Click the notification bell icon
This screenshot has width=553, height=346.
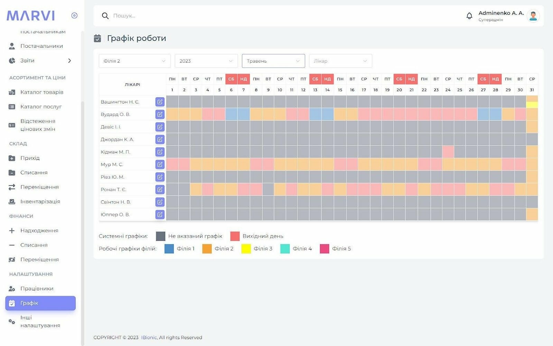click(x=469, y=16)
